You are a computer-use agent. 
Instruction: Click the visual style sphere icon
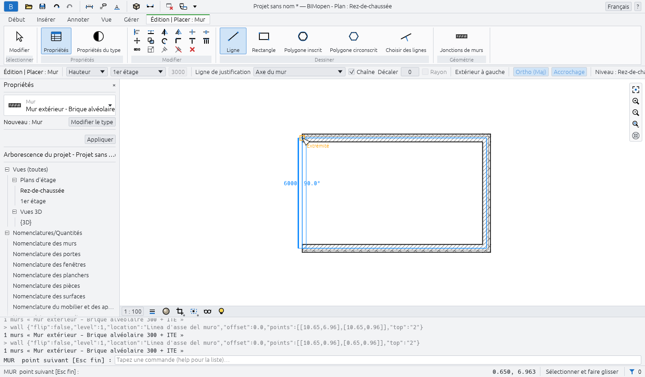coord(166,311)
